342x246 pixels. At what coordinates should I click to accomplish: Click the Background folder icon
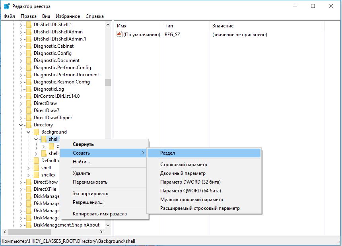[x=37, y=132]
